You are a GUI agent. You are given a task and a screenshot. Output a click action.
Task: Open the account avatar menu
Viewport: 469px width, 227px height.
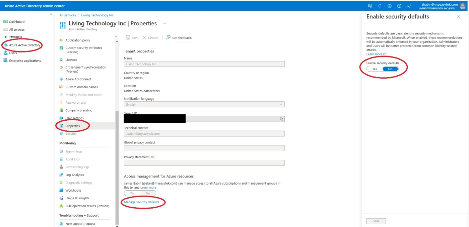[463, 6]
